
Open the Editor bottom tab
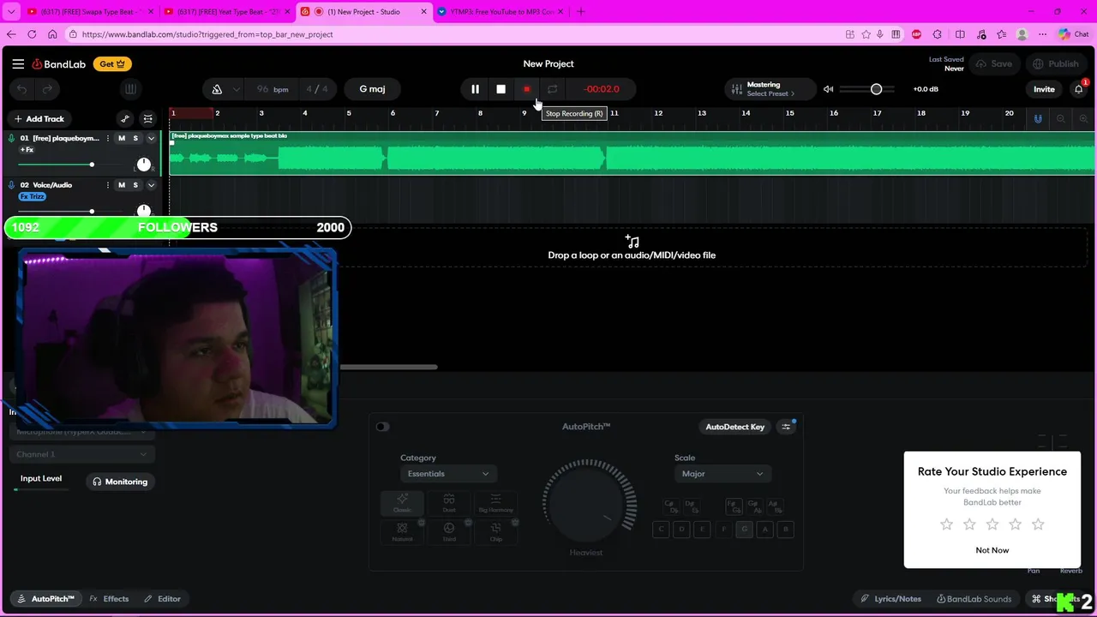tap(162, 599)
